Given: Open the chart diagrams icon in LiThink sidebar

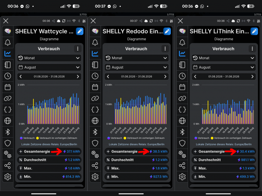Looking at the screenshot, I should (x=182, y=54).
